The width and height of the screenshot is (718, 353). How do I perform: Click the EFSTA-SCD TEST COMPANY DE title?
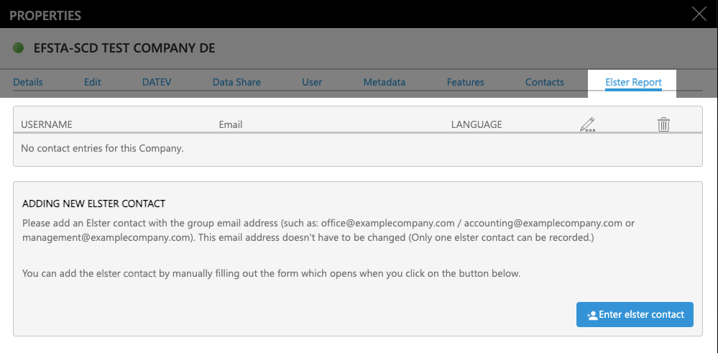(124, 49)
